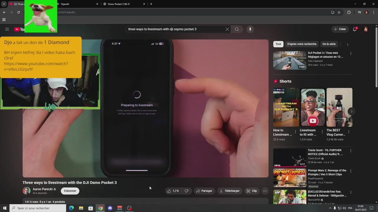378x212 pixels.
Task: Open DJI Pocket 3 13:02 video thumbnail
Action: pos(290,60)
